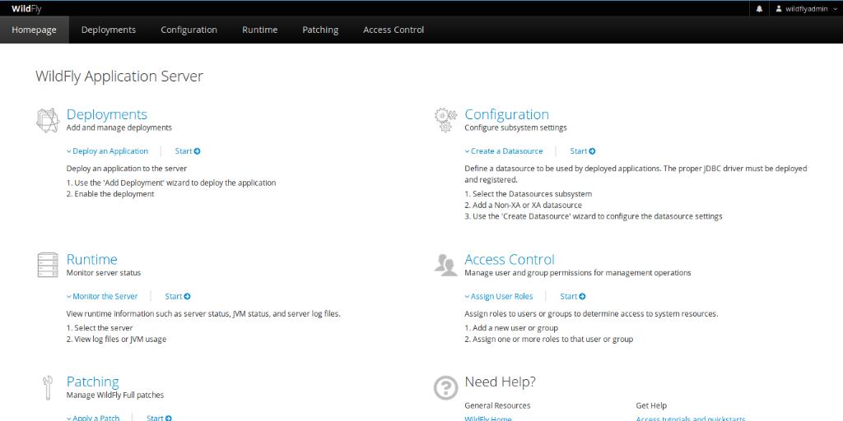Click the Configuration gears icon

[445, 120]
